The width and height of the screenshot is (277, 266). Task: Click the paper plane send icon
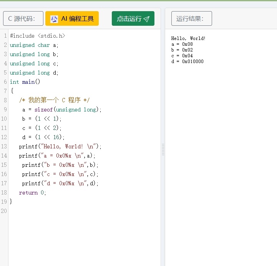coord(146,19)
